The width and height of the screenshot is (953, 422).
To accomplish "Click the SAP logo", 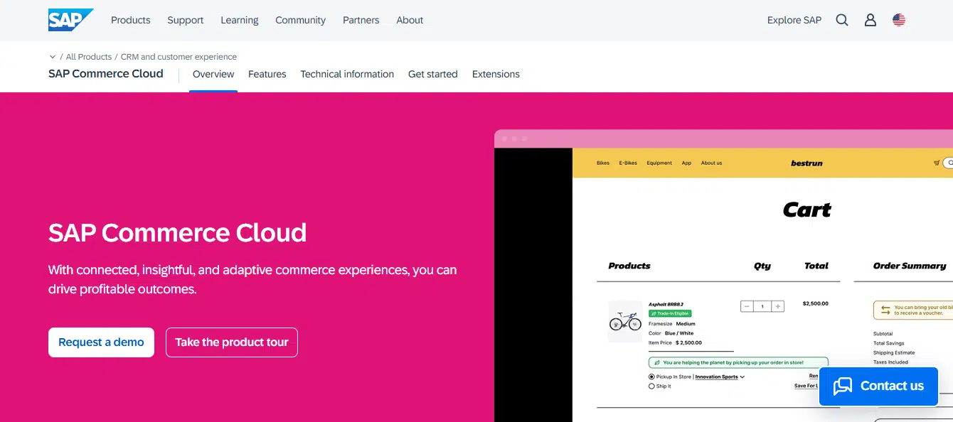I will (70, 20).
